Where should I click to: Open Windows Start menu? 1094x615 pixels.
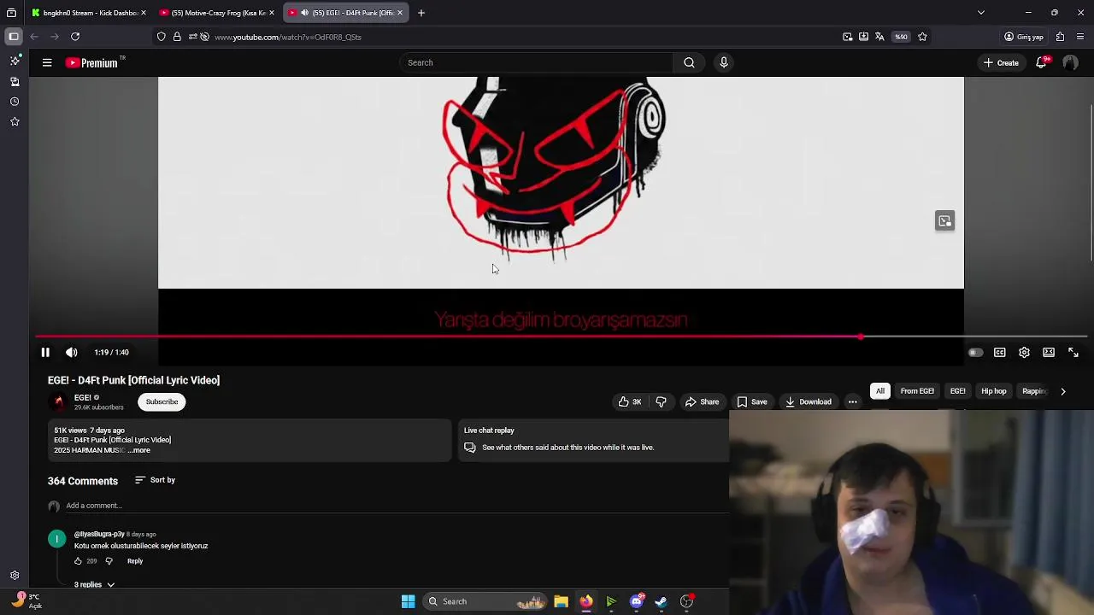409,601
